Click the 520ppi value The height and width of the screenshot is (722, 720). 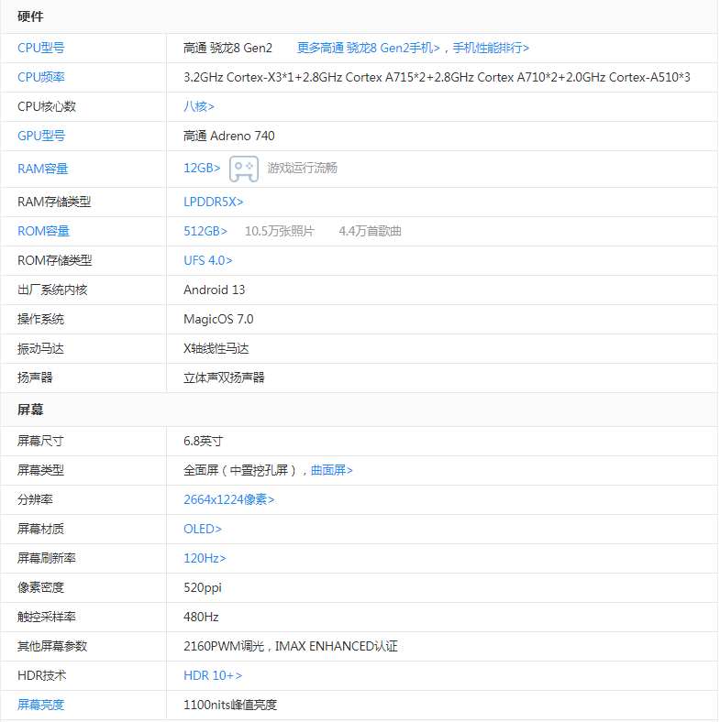(203, 588)
